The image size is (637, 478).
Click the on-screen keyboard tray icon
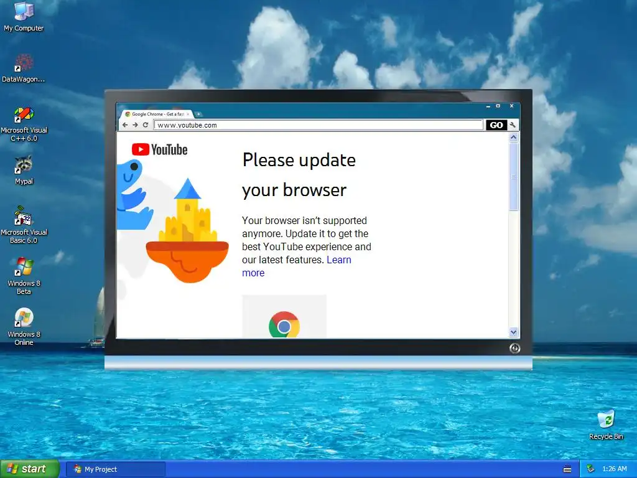pos(567,469)
